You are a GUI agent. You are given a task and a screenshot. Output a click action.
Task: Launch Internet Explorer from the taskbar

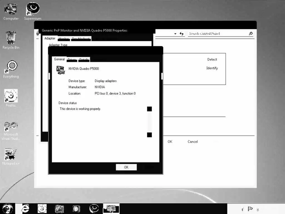(x=25, y=208)
